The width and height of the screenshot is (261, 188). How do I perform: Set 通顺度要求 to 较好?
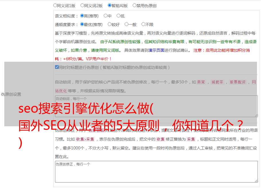[x=109, y=24]
